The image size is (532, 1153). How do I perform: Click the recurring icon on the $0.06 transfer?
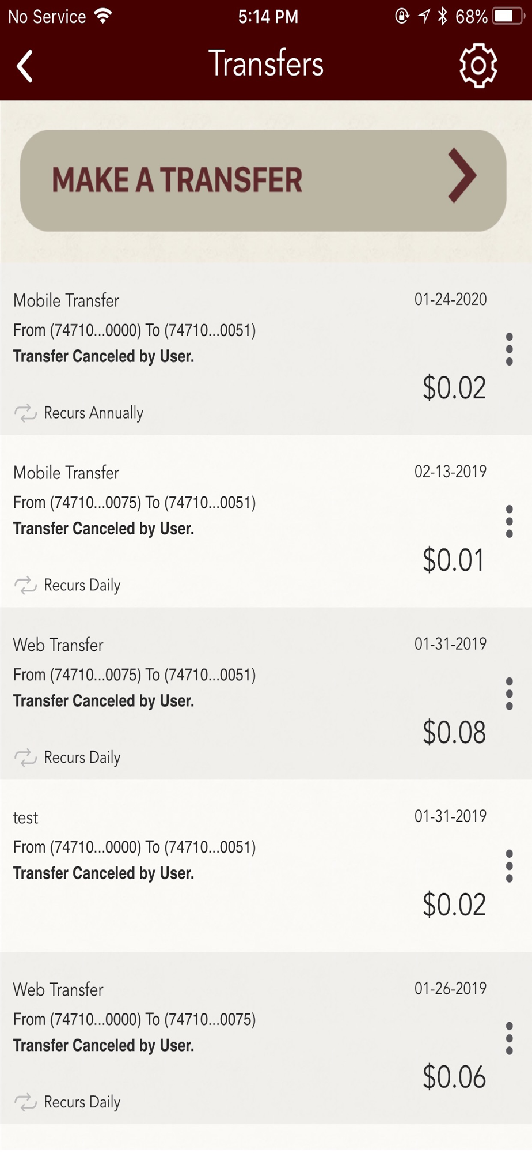click(25, 1102)
